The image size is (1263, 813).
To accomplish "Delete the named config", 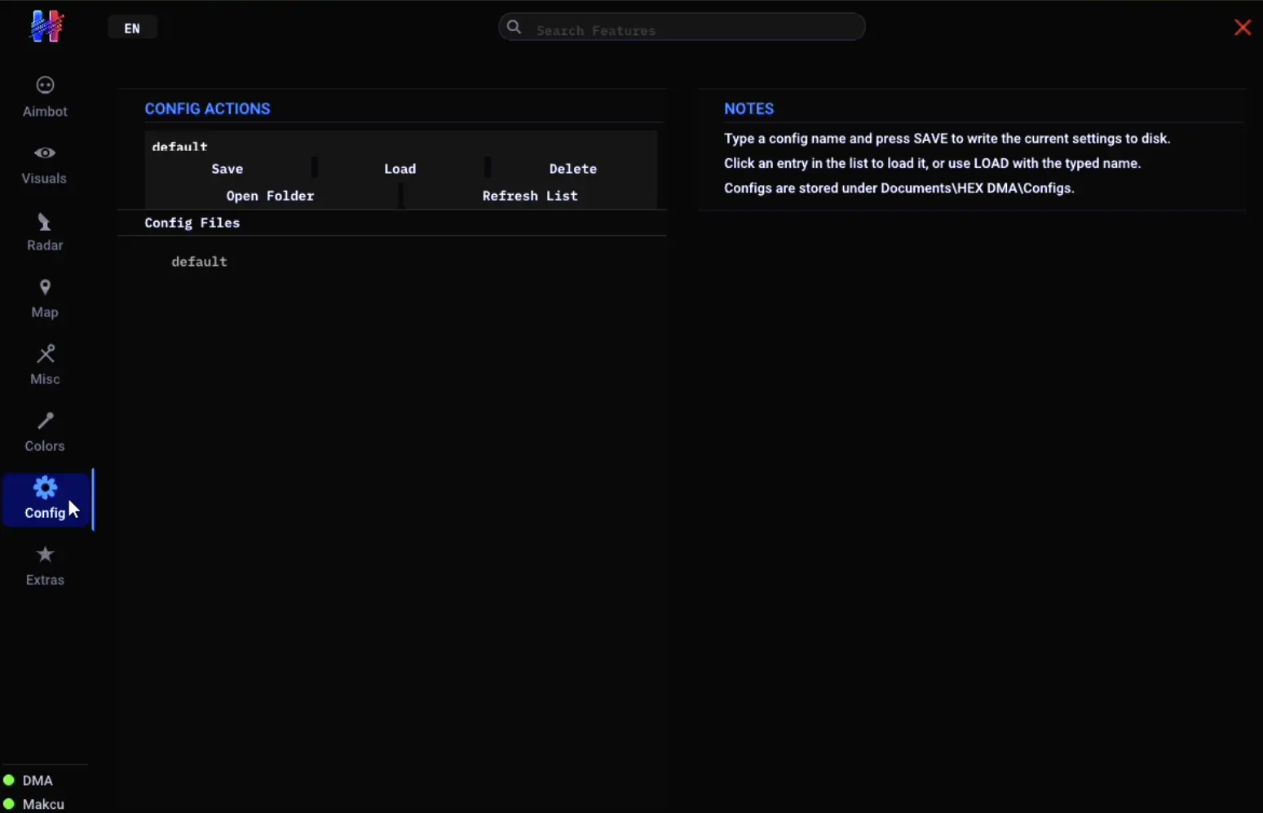I will [x=573, y=169].
